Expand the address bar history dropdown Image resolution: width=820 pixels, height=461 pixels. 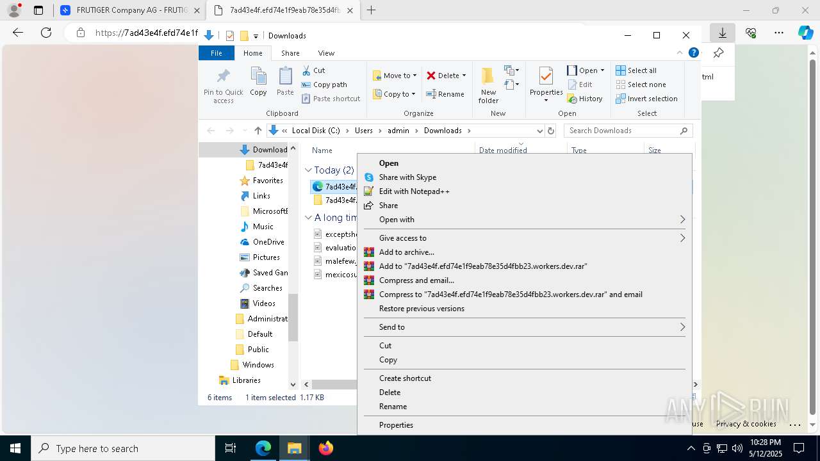click(x=539, y=131)
